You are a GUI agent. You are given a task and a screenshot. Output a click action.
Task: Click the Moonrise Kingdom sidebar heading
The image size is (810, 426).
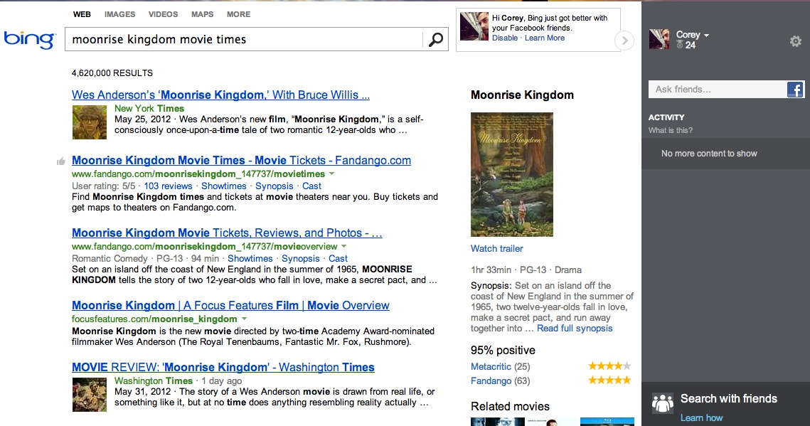pyautogui.click(x=522, y=95)
